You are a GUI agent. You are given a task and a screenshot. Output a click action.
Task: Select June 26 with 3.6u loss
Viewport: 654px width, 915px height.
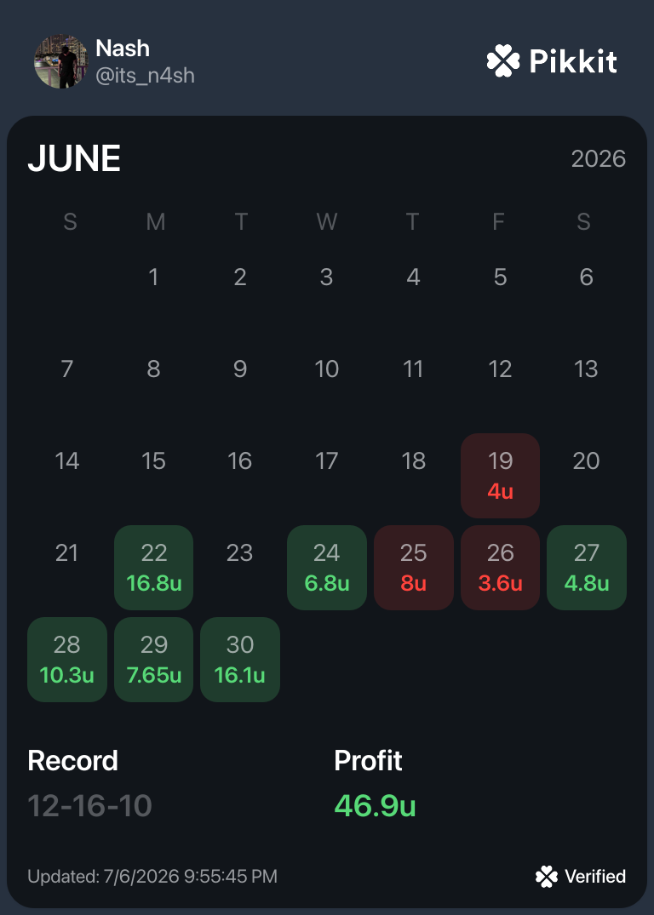coord(500,568)
